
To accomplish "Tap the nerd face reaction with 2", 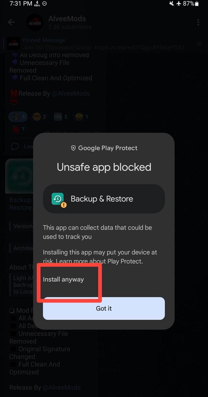I will 40,117.
